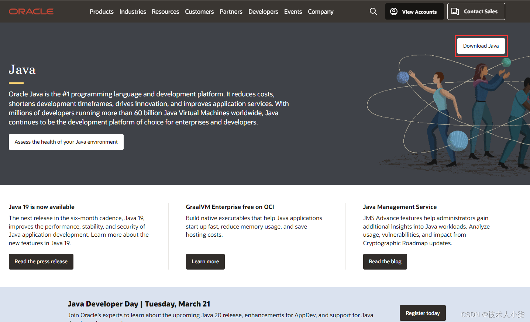Open the Partners menu
Screen dimensions: 530x322
tap(231, 11)
